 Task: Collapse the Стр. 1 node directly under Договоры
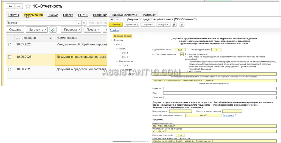tap(114, 44)
